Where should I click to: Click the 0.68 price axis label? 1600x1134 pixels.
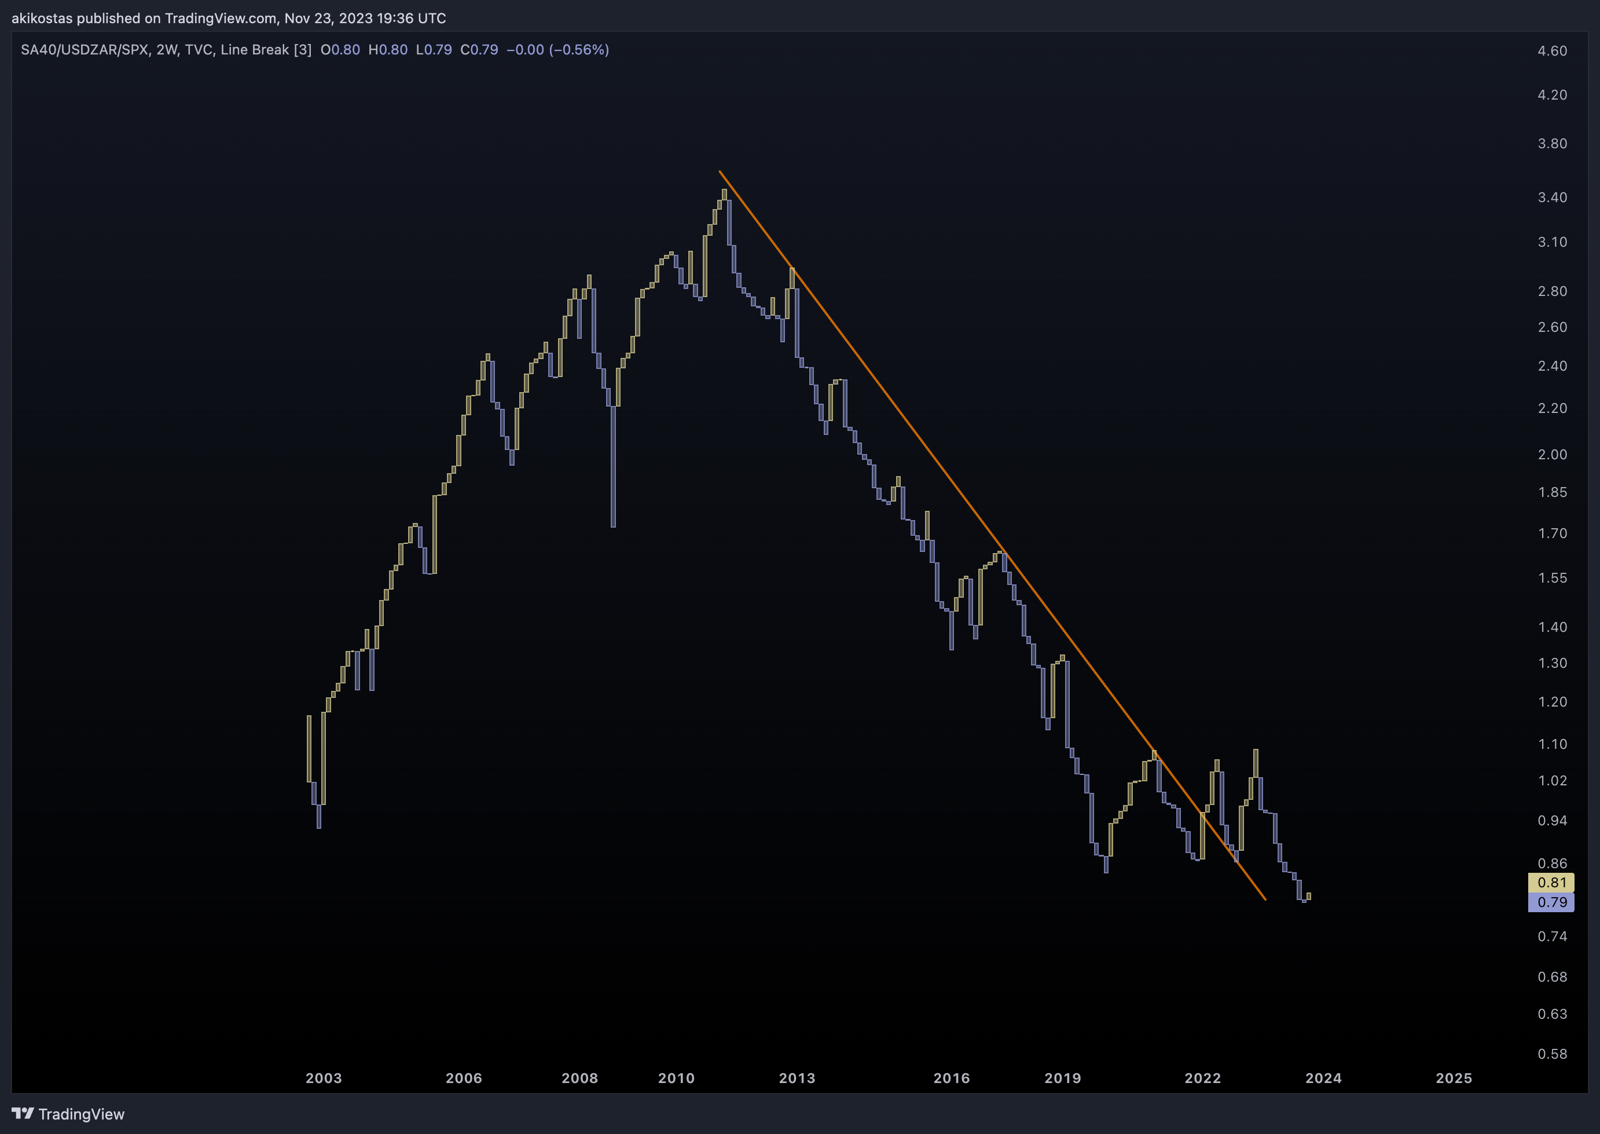coord(1553,977)
